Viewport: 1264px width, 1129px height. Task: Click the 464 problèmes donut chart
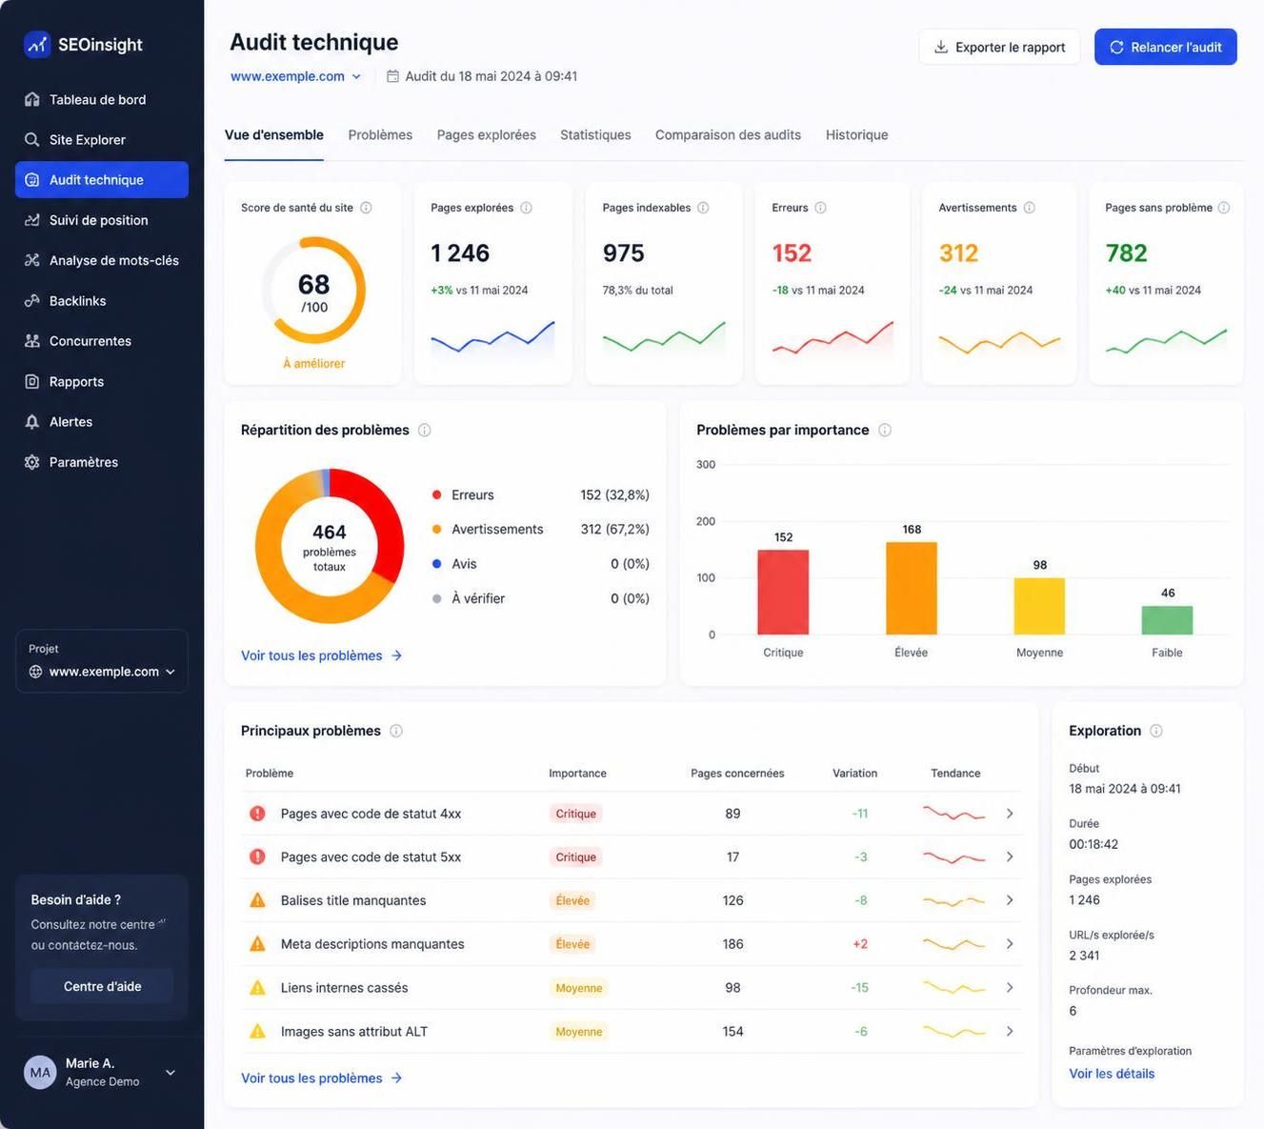pyautogui.click(x=330, y=546)
